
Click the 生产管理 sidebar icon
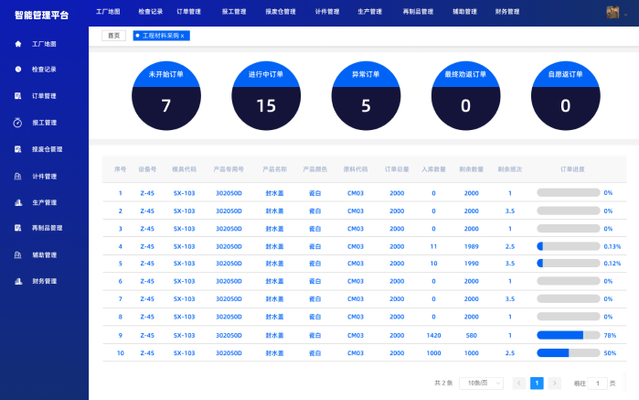click(x=18, y=202)
